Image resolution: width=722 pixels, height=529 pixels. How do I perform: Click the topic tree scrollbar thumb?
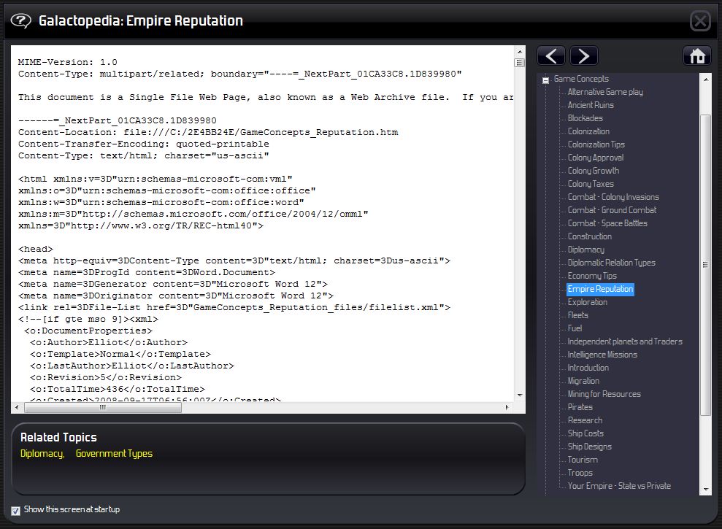705,265
